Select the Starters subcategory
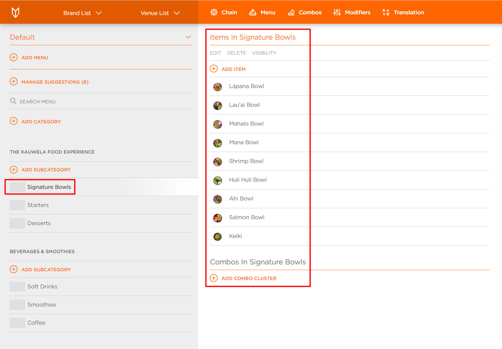The image size is (502, 349). click(38, 205)
